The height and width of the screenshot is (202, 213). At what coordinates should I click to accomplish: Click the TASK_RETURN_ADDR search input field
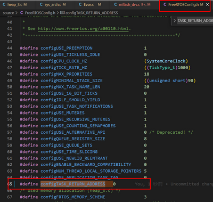[195, 21]
